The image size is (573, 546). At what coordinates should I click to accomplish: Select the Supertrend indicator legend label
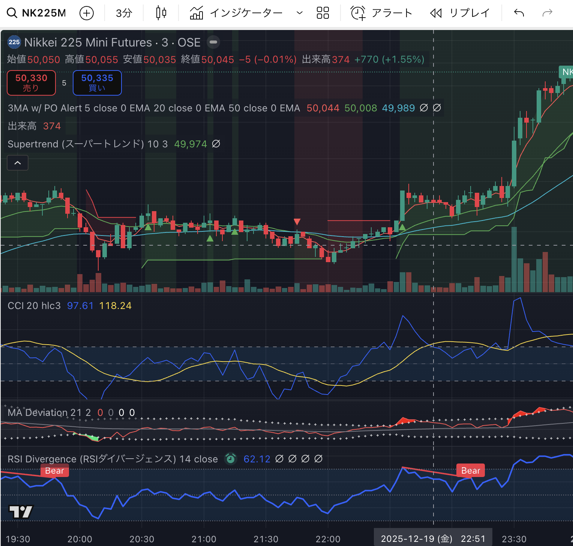coord(75,144)
